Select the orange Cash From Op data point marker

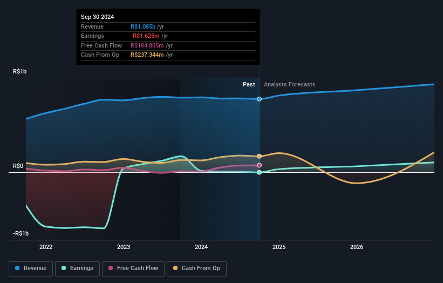259,156
